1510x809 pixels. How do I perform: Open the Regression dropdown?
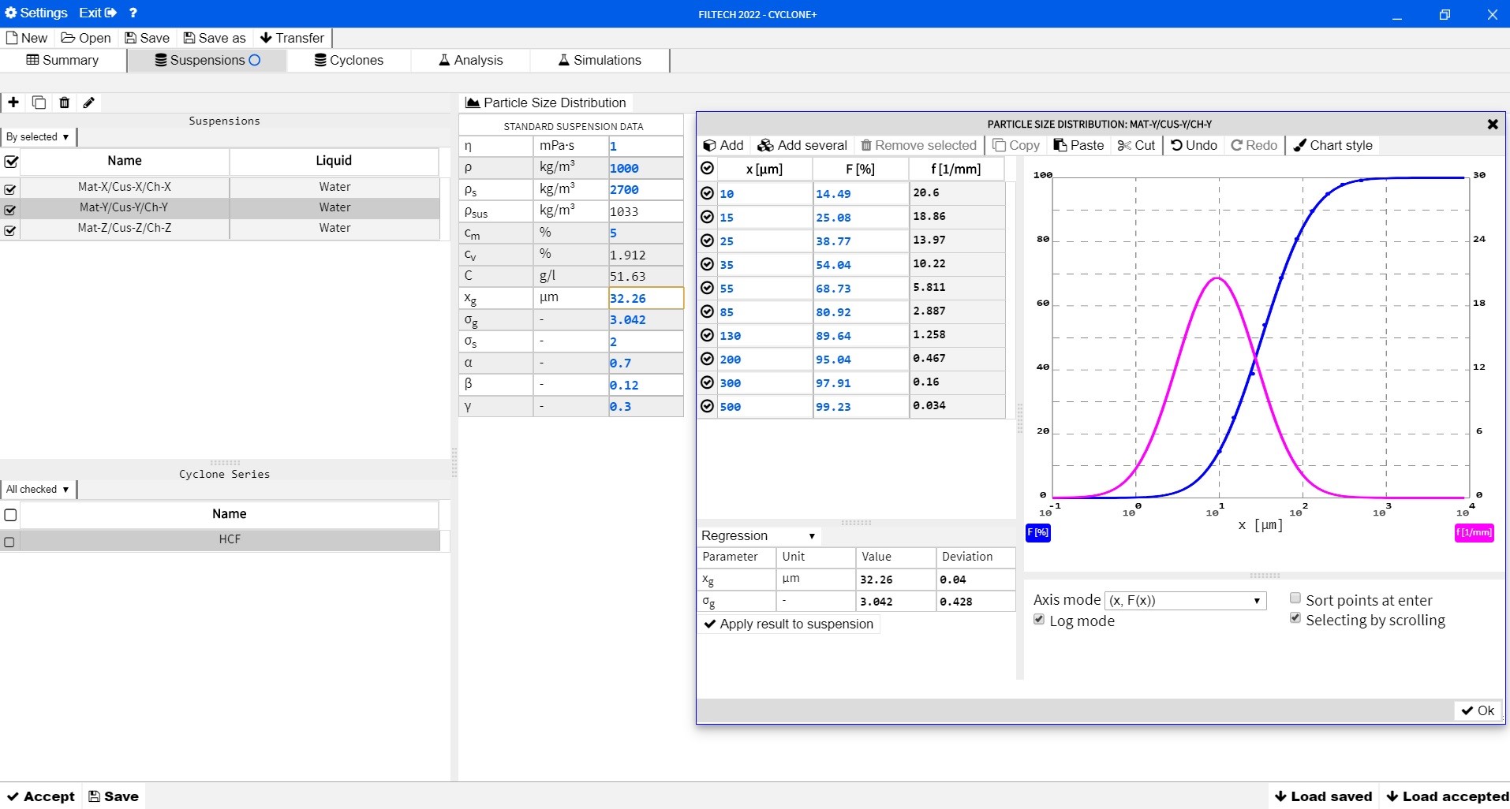759,535
